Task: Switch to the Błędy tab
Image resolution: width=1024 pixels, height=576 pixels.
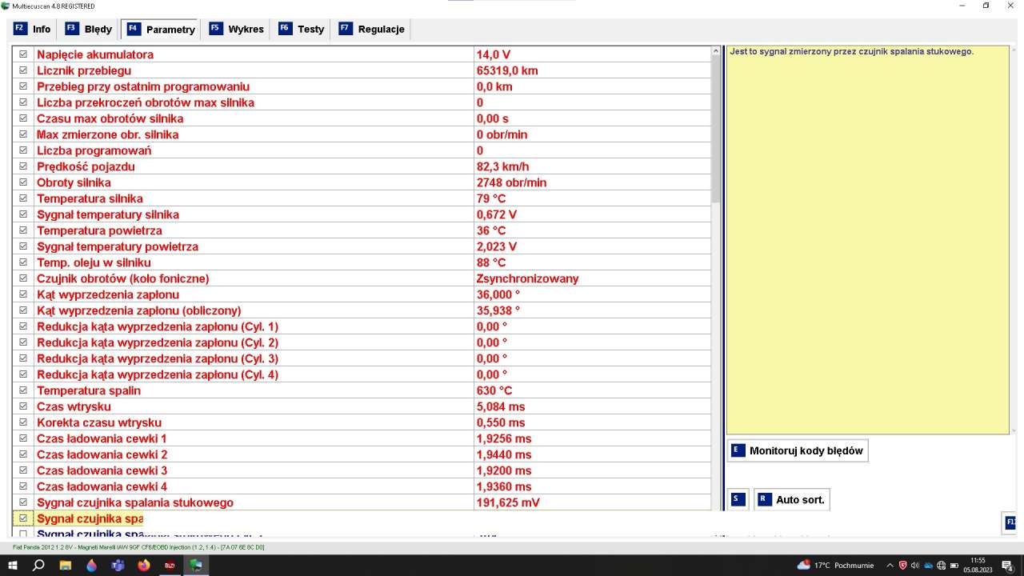Action: click(x=88, y=29)
